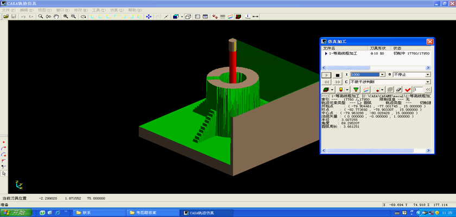The image size is (456, 217).
Task: Open the 修改(M) menu
Action: (x=81, y=10)
